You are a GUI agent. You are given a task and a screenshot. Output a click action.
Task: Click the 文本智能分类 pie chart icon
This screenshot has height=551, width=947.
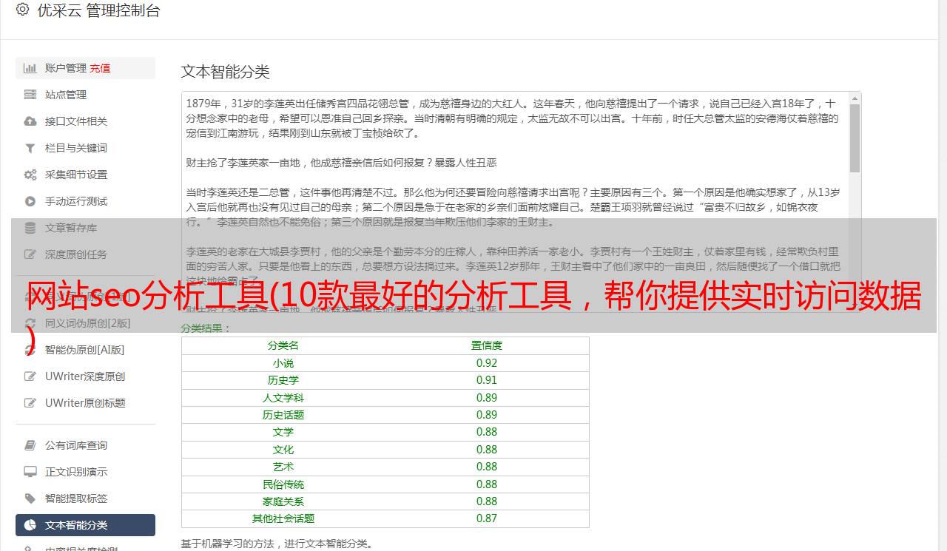click(30, 525)
